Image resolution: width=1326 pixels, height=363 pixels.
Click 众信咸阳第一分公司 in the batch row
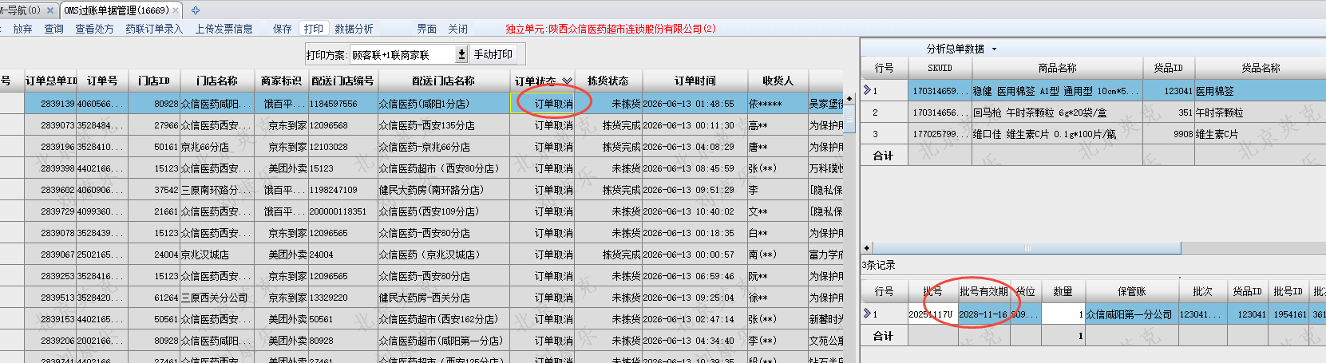click(x=1130, y=314)
